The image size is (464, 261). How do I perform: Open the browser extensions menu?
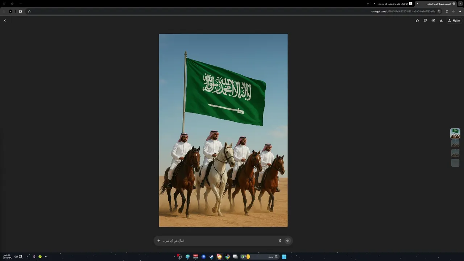point(20,11)
